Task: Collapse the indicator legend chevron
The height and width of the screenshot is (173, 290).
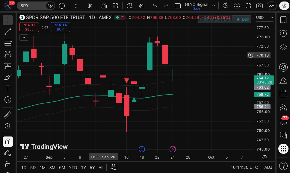Action: (x=24, y=37)
